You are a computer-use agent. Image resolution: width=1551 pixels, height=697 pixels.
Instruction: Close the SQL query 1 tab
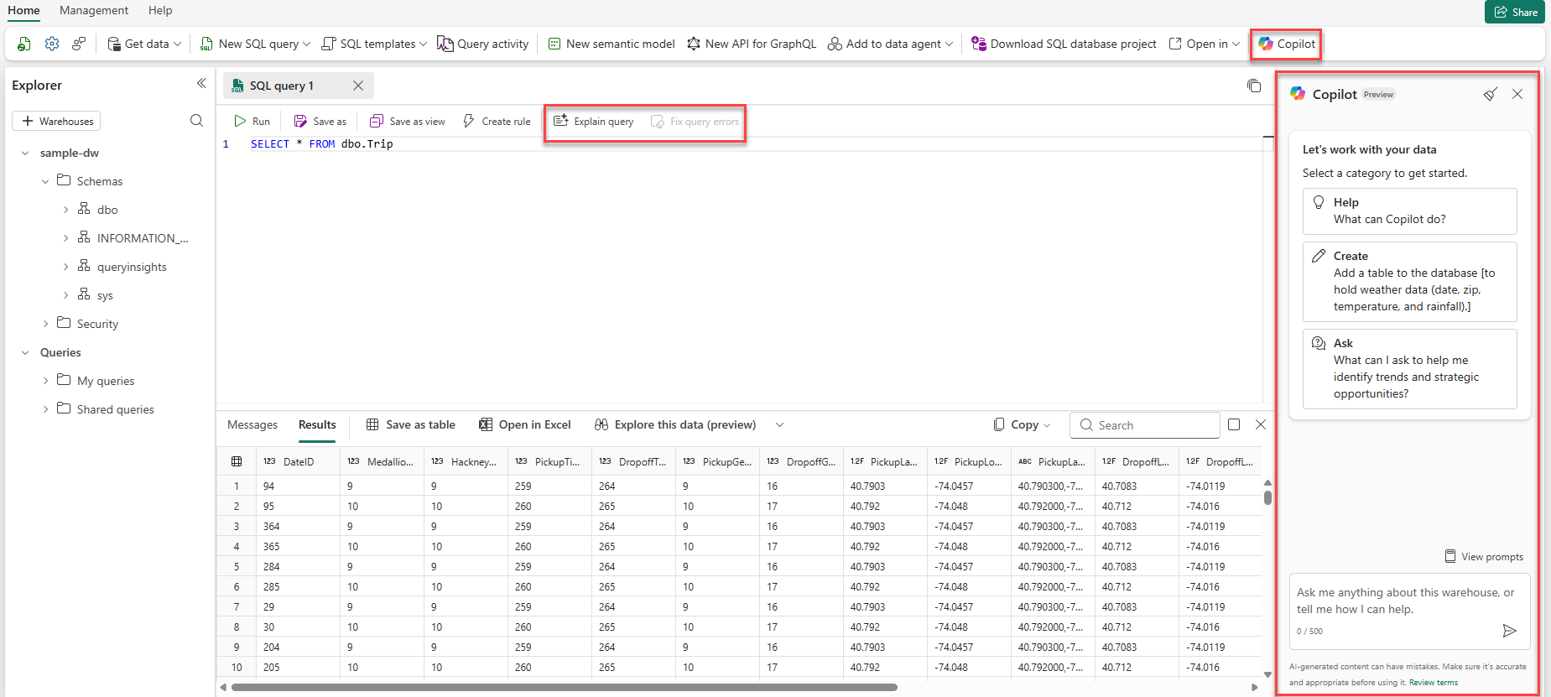click(x=358, y=86)
